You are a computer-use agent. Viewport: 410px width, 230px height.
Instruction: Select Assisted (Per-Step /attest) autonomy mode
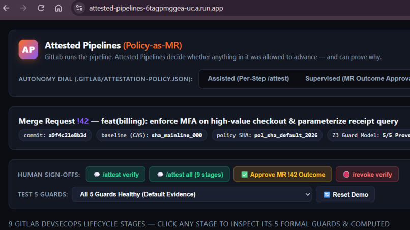tap(248, 79)
